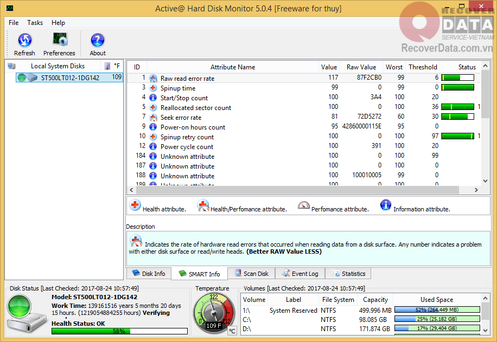Click the Capacity column header
This screenshot has height=342, width=497.
(375, 300)
